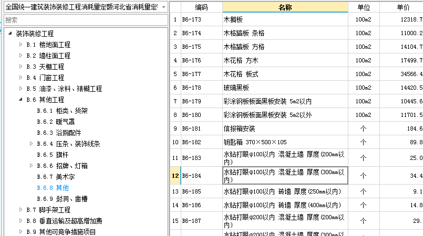
Task: Select code cell B6-186
Action: coord(202,205)
